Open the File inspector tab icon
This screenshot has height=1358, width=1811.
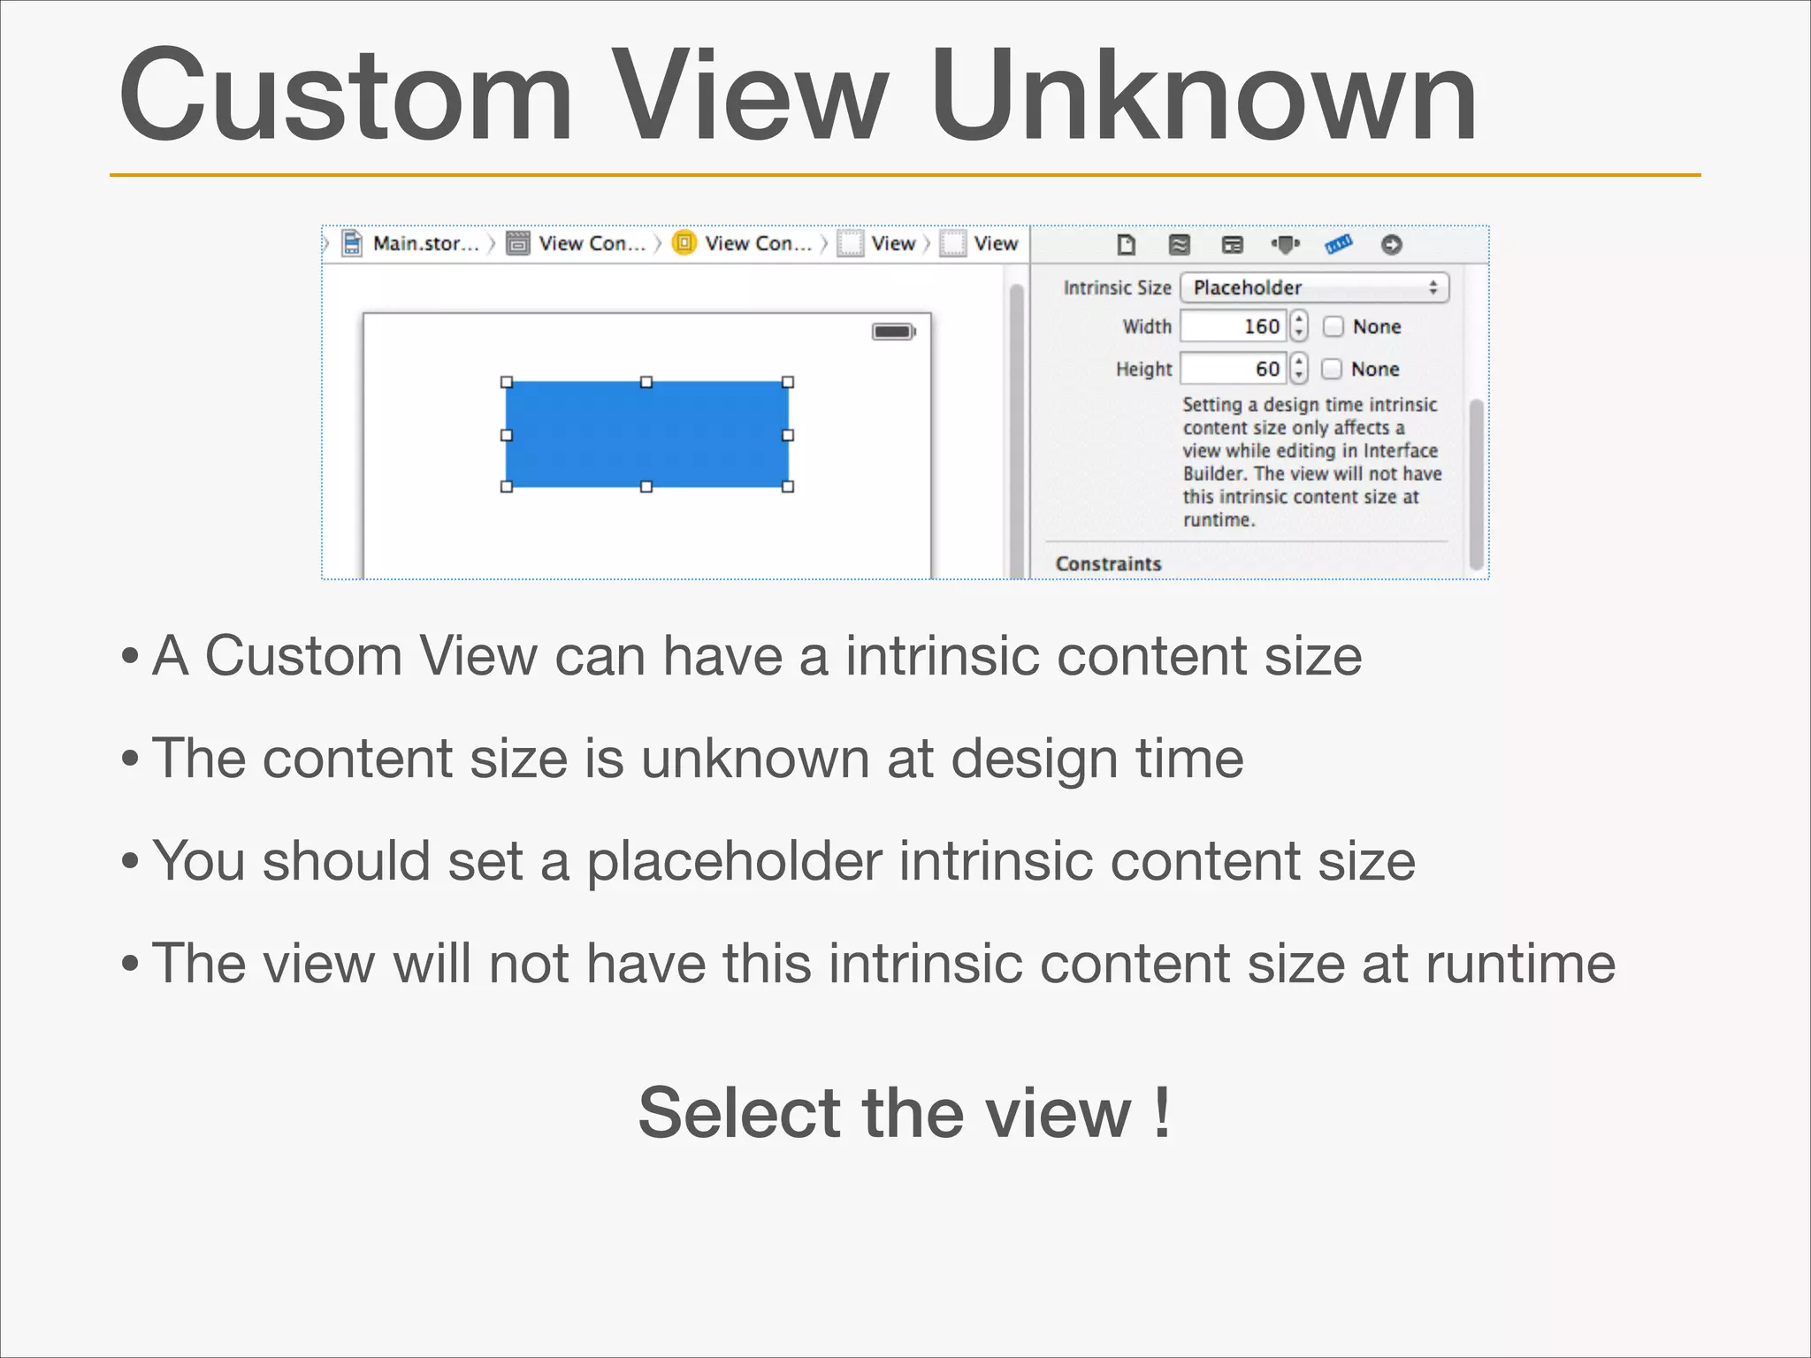(x=1126, y=245)
